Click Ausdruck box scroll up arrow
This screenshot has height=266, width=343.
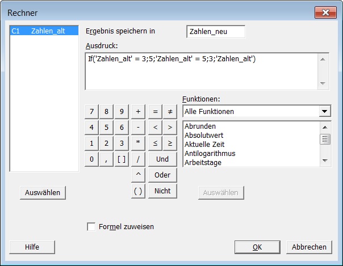pos(323,59)
